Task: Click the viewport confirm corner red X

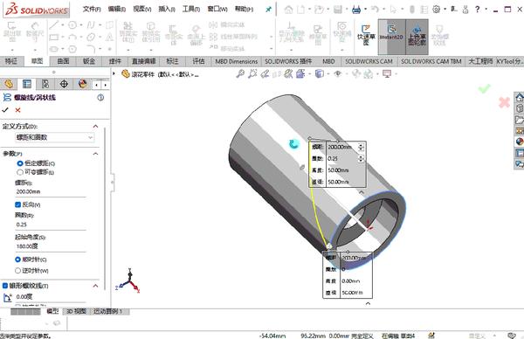Action: tap(504, 102)
